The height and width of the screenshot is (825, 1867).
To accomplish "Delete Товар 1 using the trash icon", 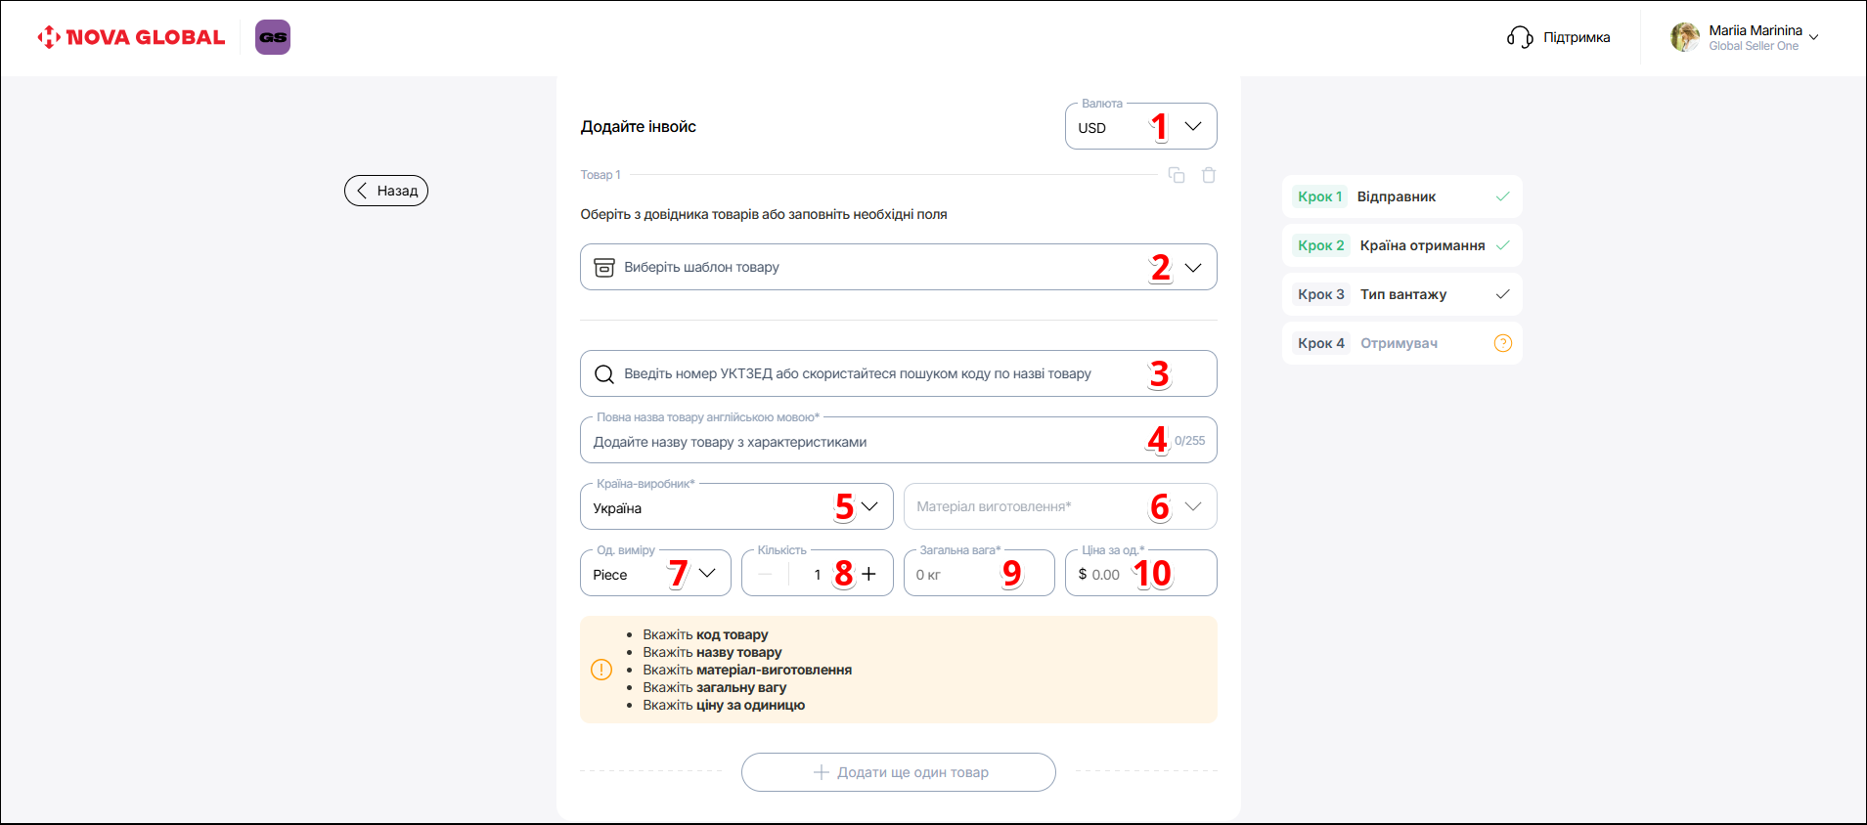I will [x=1209, y=175].
